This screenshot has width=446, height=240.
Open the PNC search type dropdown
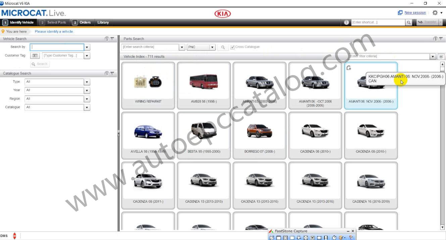pyautogui.click(x=212, y=47)
